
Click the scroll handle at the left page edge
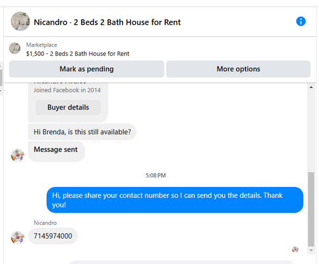(1, 78)
